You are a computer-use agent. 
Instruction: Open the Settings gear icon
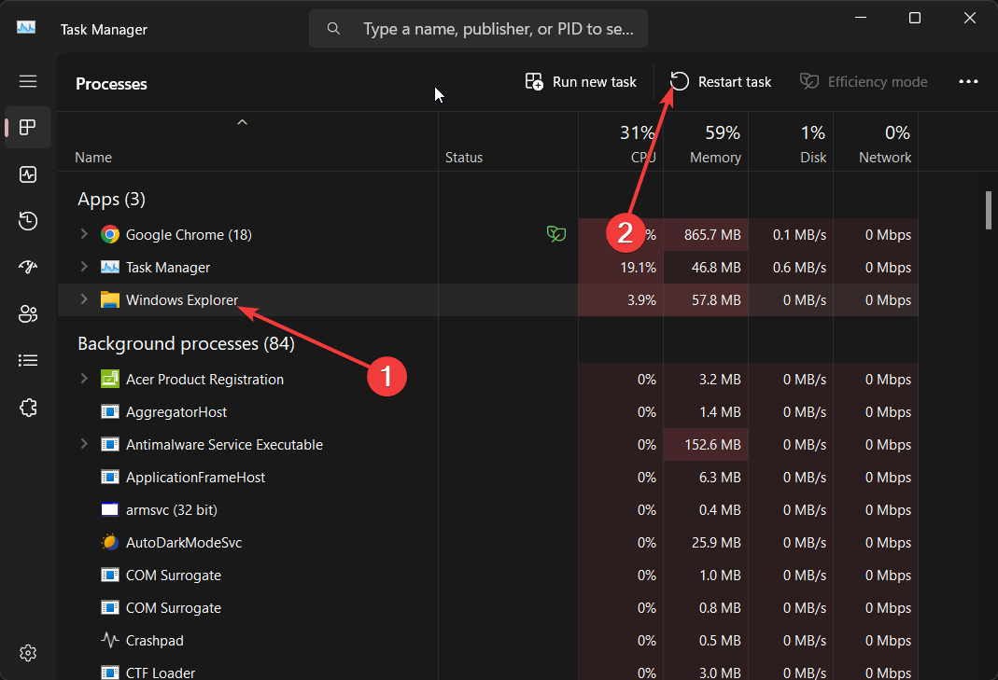(x=28, y=653)
